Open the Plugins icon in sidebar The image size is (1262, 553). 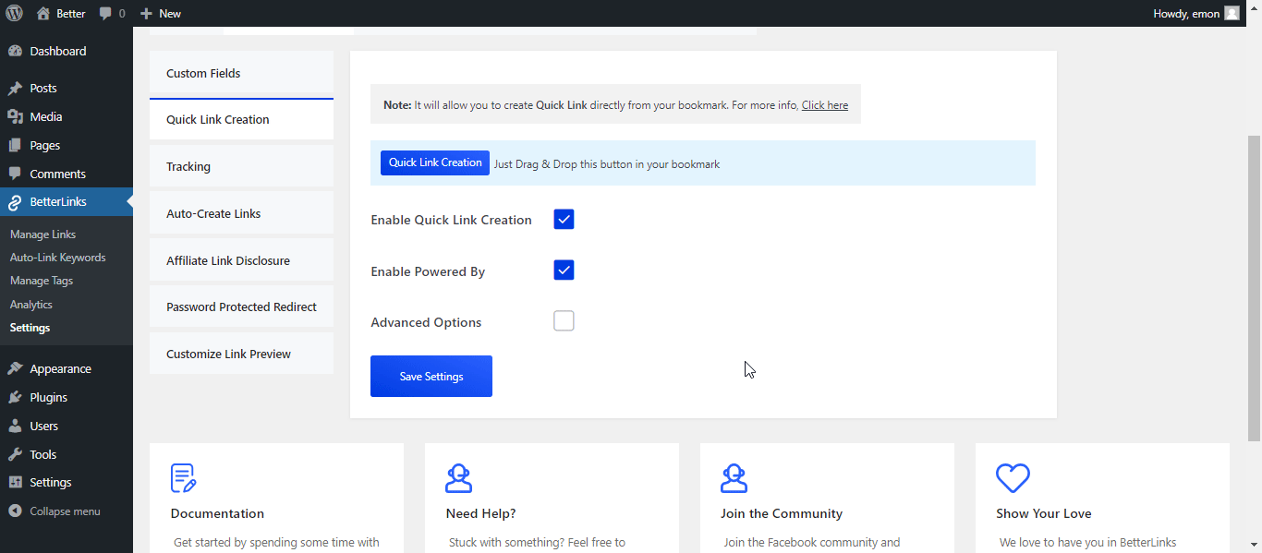[x=16, y=396]
